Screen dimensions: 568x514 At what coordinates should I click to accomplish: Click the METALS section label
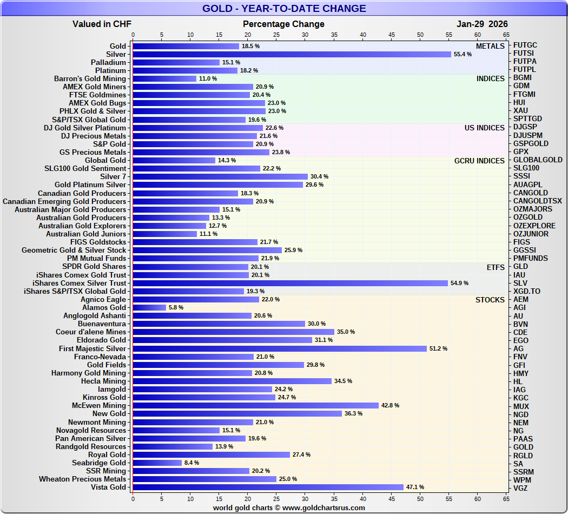(x=490, y=46)
